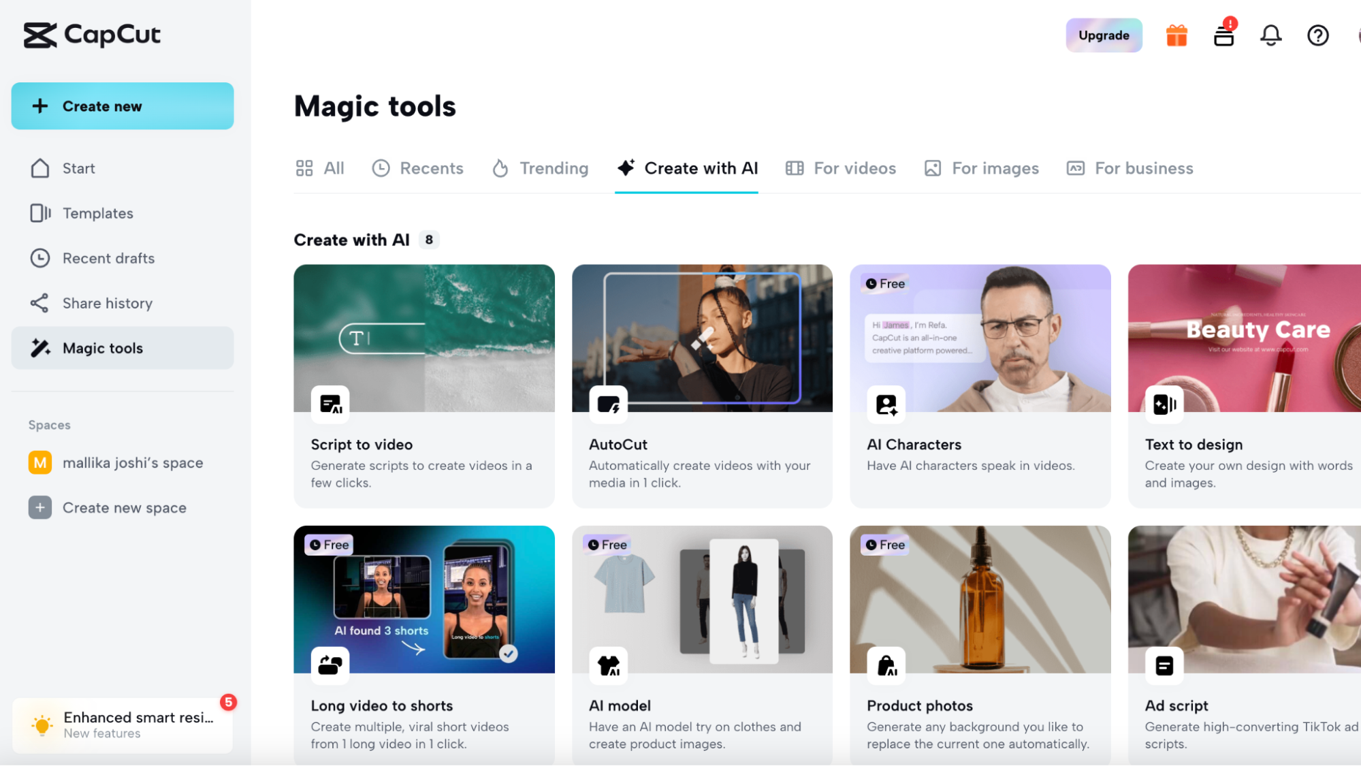Image resolution: width=1361 pixels, height=766 pixels.
Task: Click the AI model shirt icon
Action: pyautogui.click(x=608, y=665)
